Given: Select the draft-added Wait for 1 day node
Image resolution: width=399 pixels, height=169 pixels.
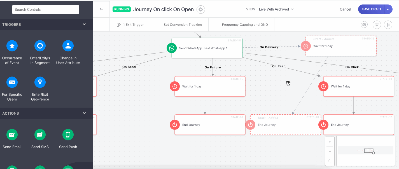Looking at the screenshot, I should click(x=341, y=46).
